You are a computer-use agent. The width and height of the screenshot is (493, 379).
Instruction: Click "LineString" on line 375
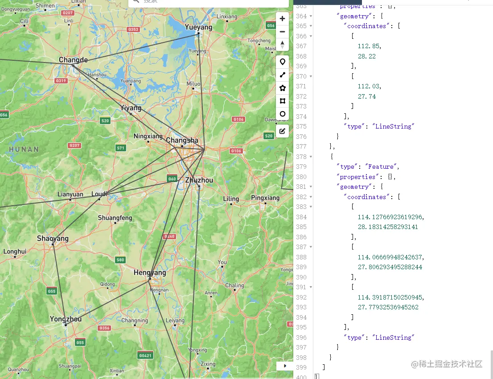(x=393, y=126)
